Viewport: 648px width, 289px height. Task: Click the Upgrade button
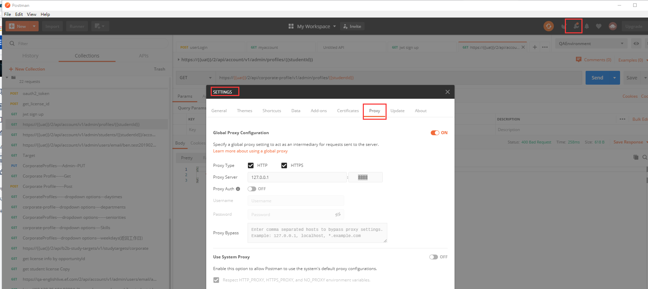pos(634,26)
